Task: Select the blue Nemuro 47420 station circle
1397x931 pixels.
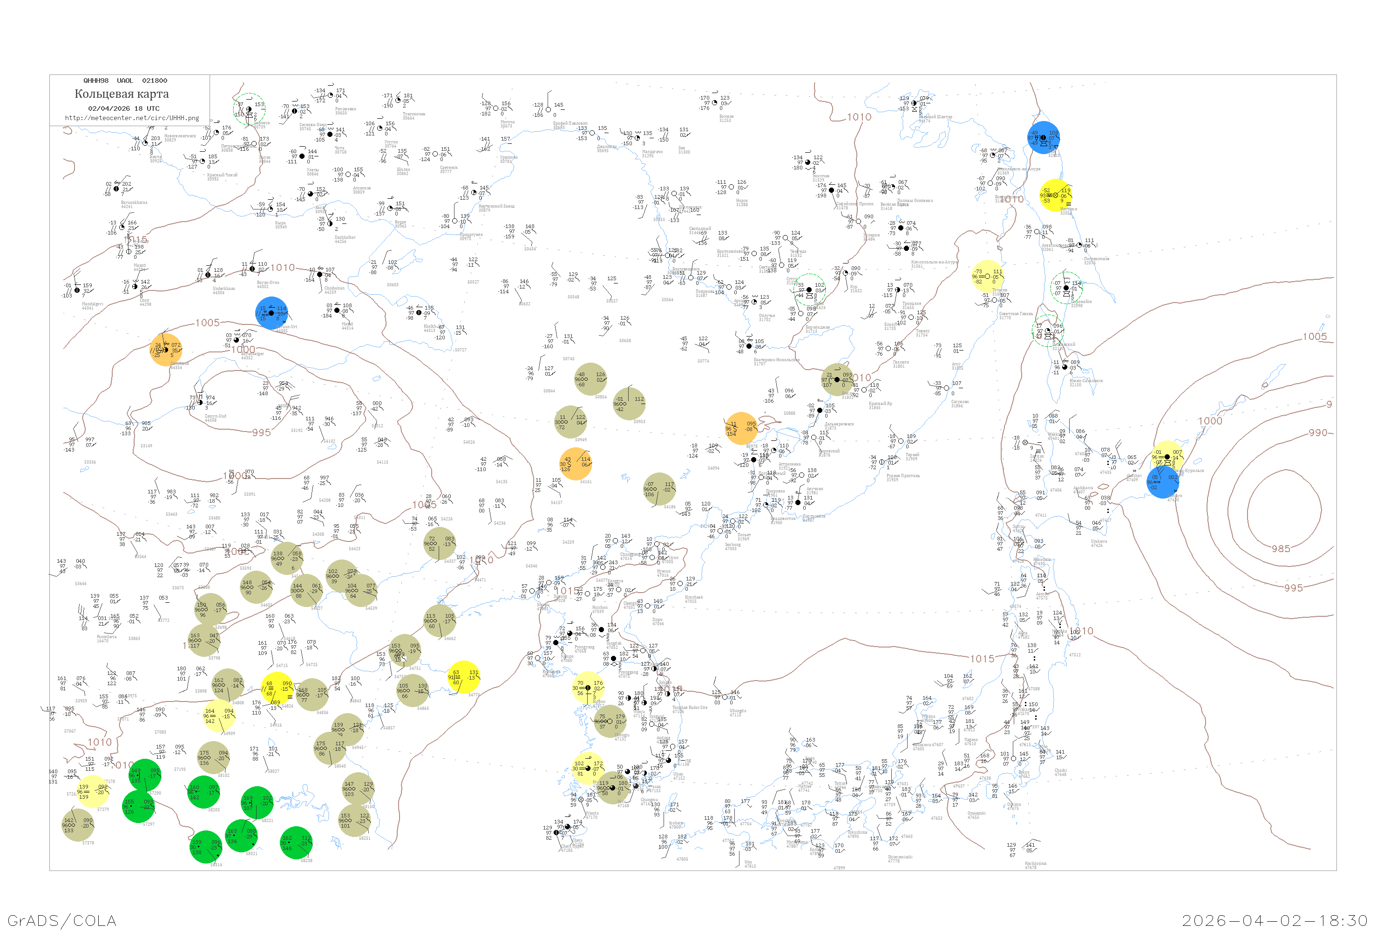Action: pos(1162,481)
